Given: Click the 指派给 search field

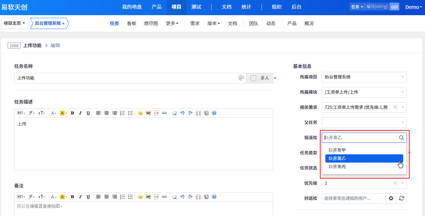Looking at the screenshot, I should coord(364,138).
